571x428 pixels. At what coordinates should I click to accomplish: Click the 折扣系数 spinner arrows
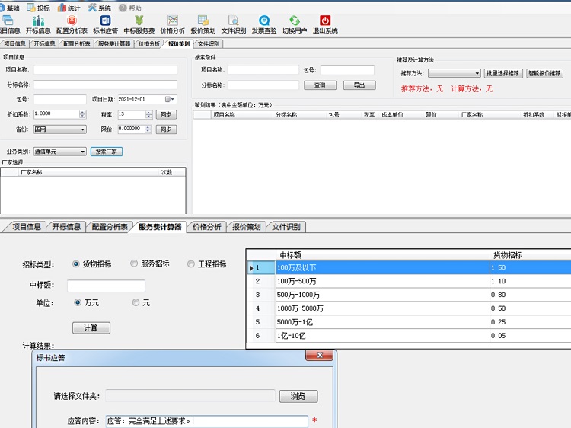tap(83, 114)
